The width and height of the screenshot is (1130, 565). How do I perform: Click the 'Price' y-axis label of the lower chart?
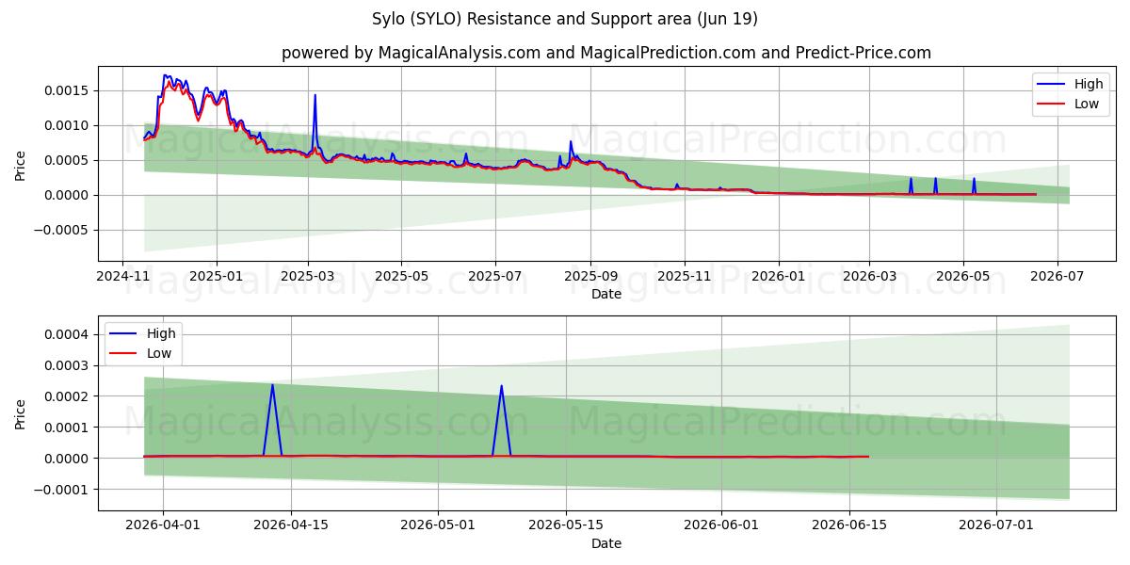pyautogui.click(x=21, y=413)
